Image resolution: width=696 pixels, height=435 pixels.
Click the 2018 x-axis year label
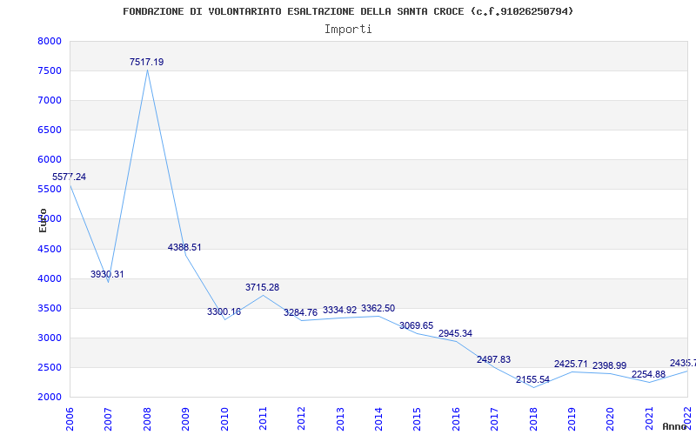533,418
